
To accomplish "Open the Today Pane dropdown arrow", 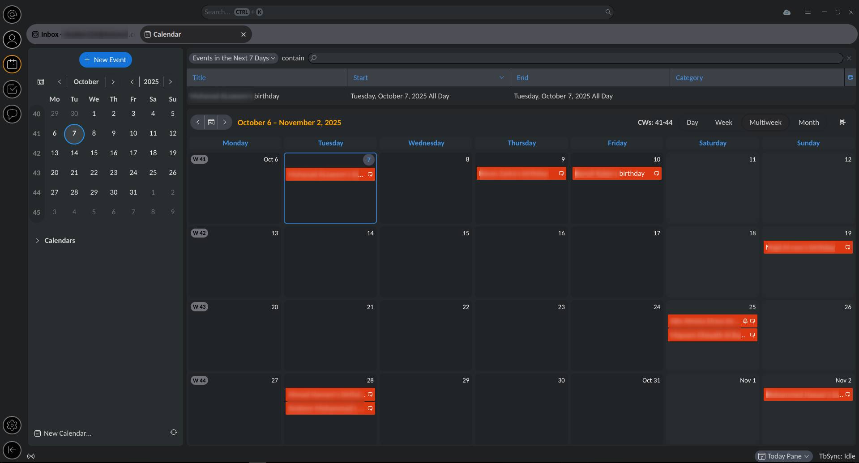I will [807, 456].
